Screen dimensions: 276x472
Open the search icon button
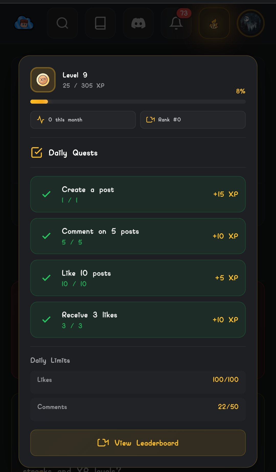pyautogui.click(x=62, y=23)
